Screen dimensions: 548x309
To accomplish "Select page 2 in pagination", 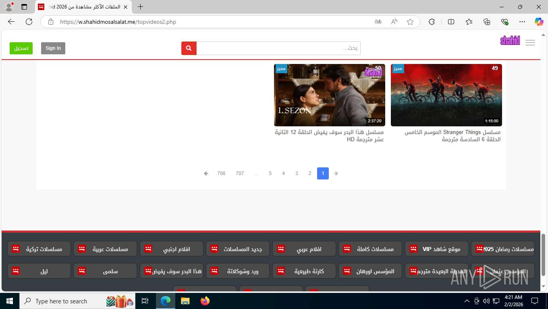I will [x=310, y=173].
